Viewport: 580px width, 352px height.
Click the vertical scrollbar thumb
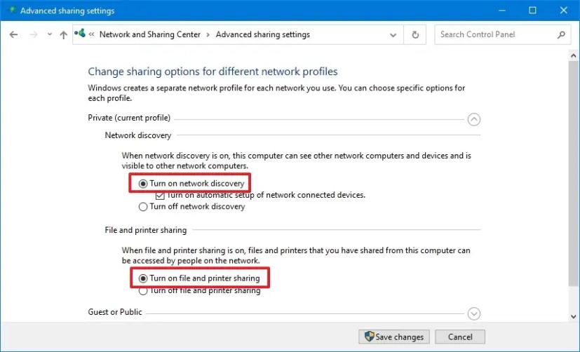(x=574, y=174)
